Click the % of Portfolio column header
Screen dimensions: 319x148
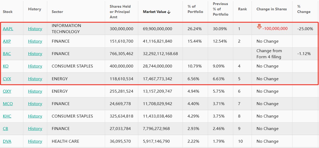195,9
